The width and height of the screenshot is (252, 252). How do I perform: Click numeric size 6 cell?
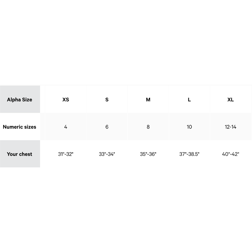[x=107, y=127]
